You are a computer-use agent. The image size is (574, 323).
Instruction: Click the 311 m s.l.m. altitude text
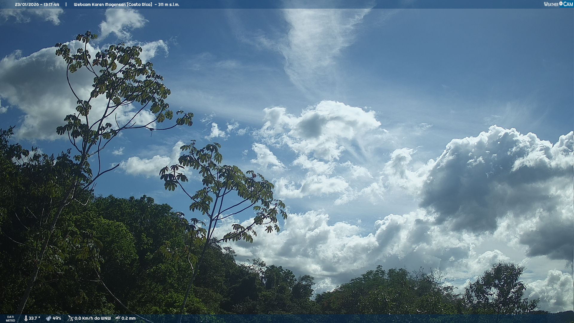(169, 4)
